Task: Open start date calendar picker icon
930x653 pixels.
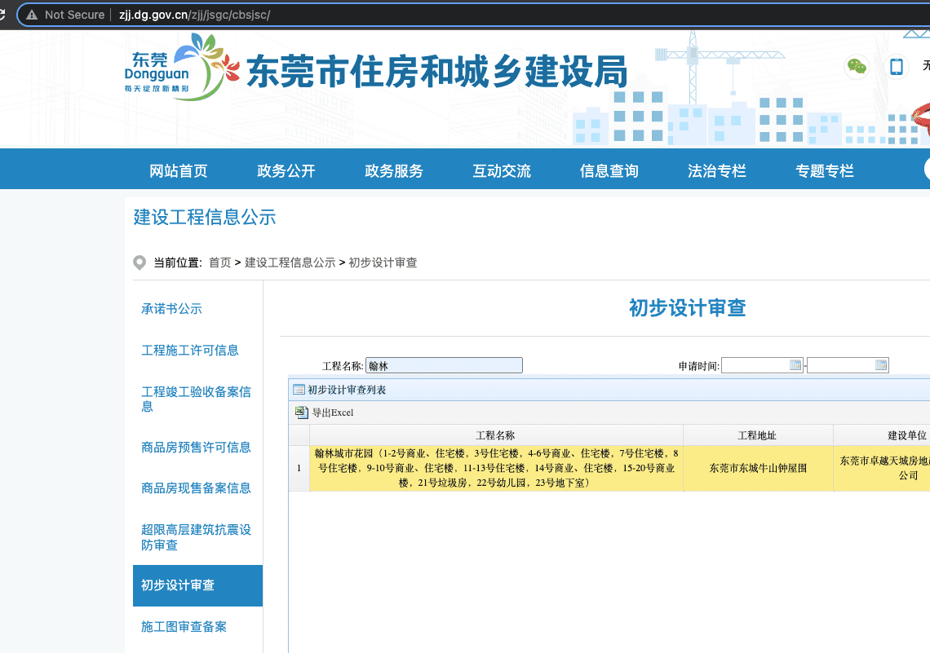Action: [x=795, y=365]
